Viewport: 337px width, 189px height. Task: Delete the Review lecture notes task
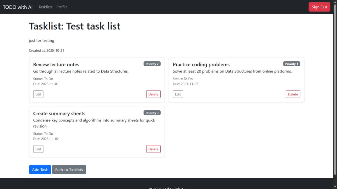153,94
